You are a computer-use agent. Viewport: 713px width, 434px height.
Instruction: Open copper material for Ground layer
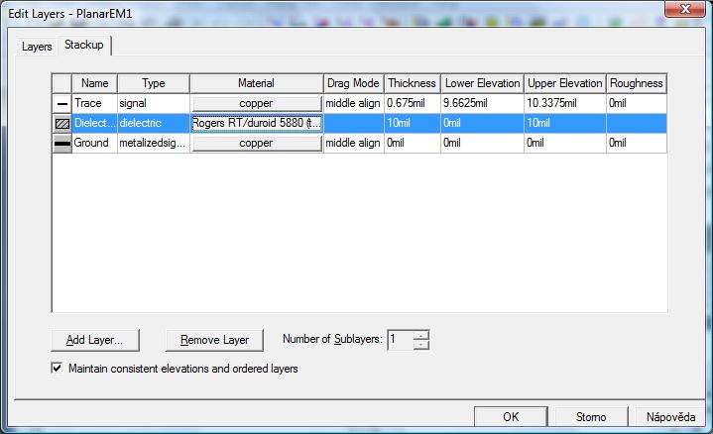point(257,143)
